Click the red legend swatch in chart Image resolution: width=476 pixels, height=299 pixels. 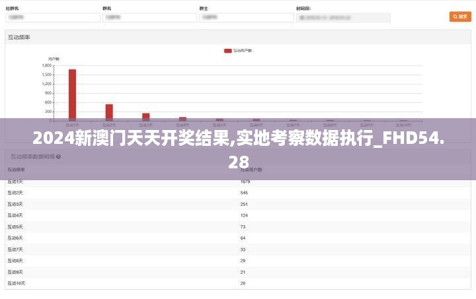[228, 50]
